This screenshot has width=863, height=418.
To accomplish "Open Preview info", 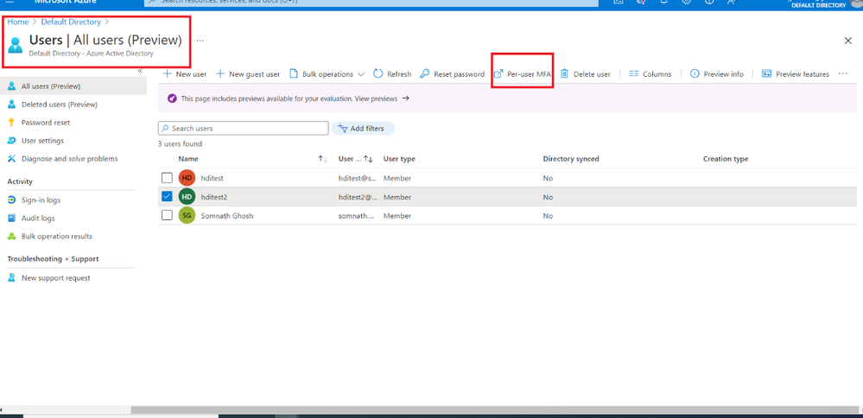I will pos(717,74).
